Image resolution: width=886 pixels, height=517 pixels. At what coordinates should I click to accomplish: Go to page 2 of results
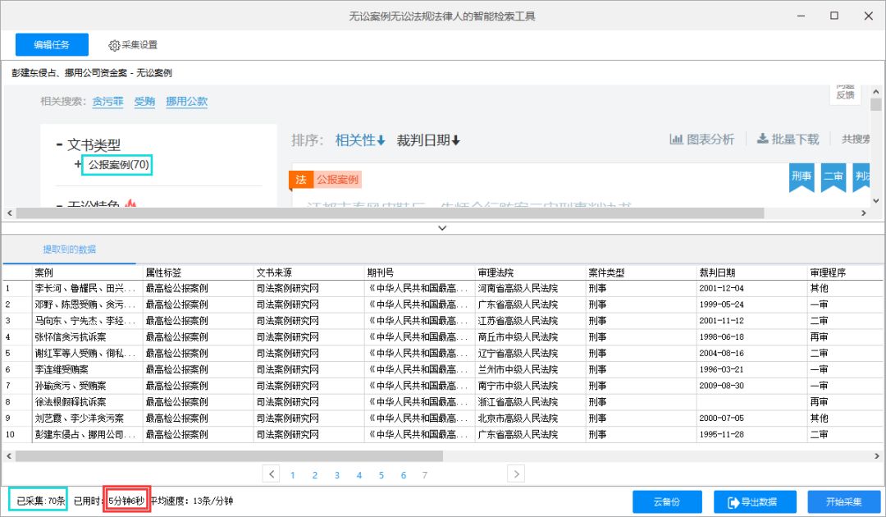315,475
